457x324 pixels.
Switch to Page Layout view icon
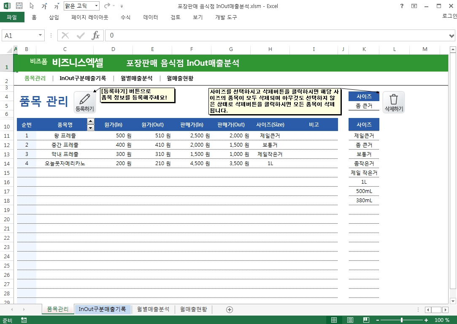[350, 320]
